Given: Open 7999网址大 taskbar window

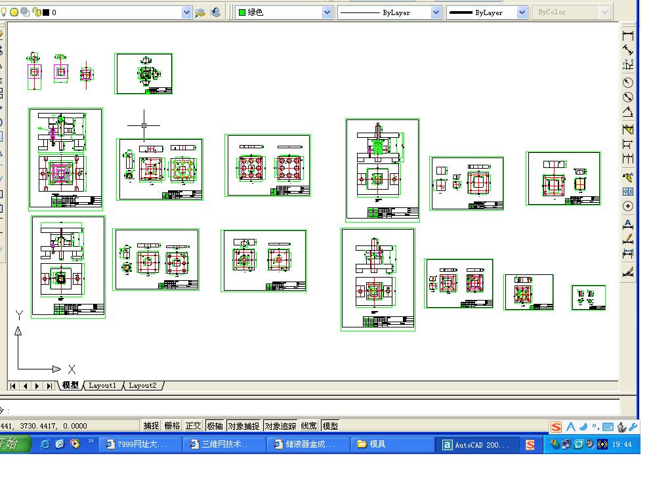Looking at the screenshot, I should pos(140,444).
